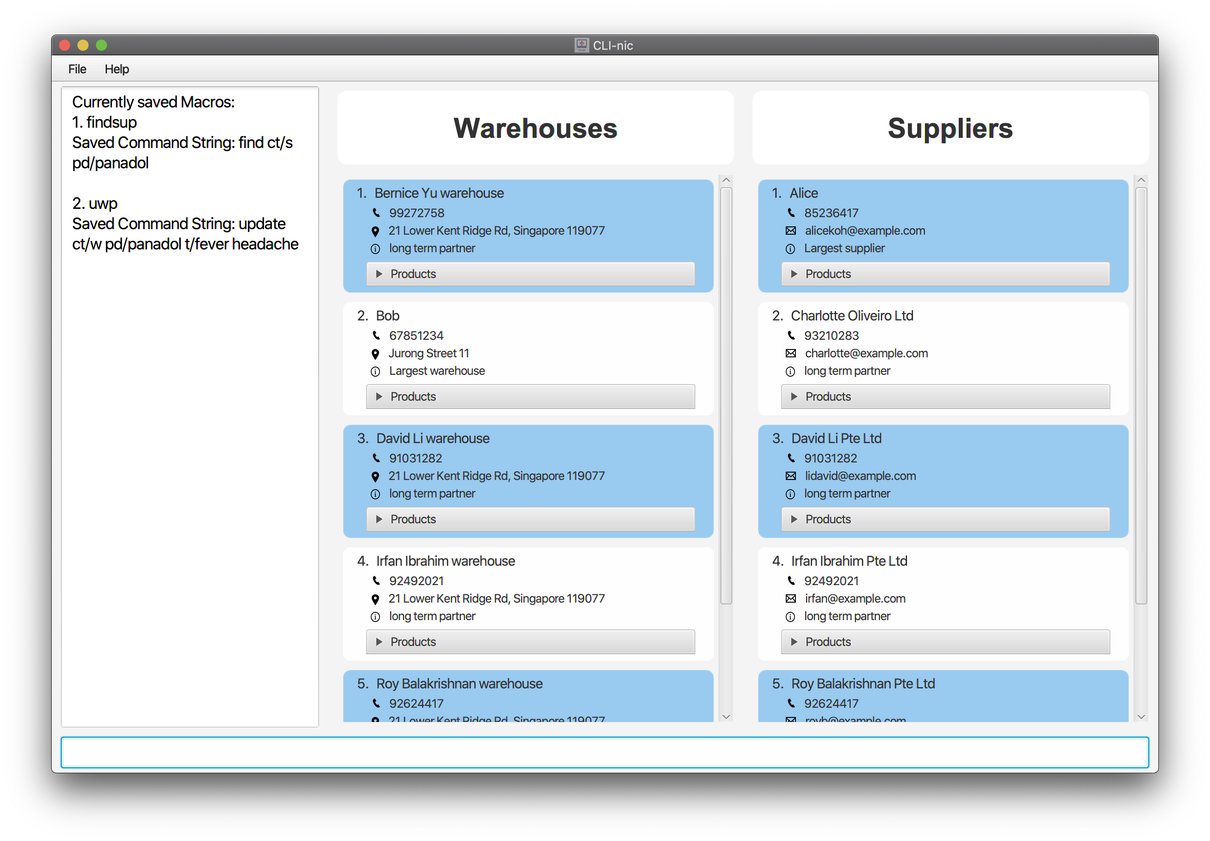Image resolution: width=1210 pixels, height=841 pixels.
Task: Select the Roy Balakrishnan warehouse name
Action: pos(459,685)
